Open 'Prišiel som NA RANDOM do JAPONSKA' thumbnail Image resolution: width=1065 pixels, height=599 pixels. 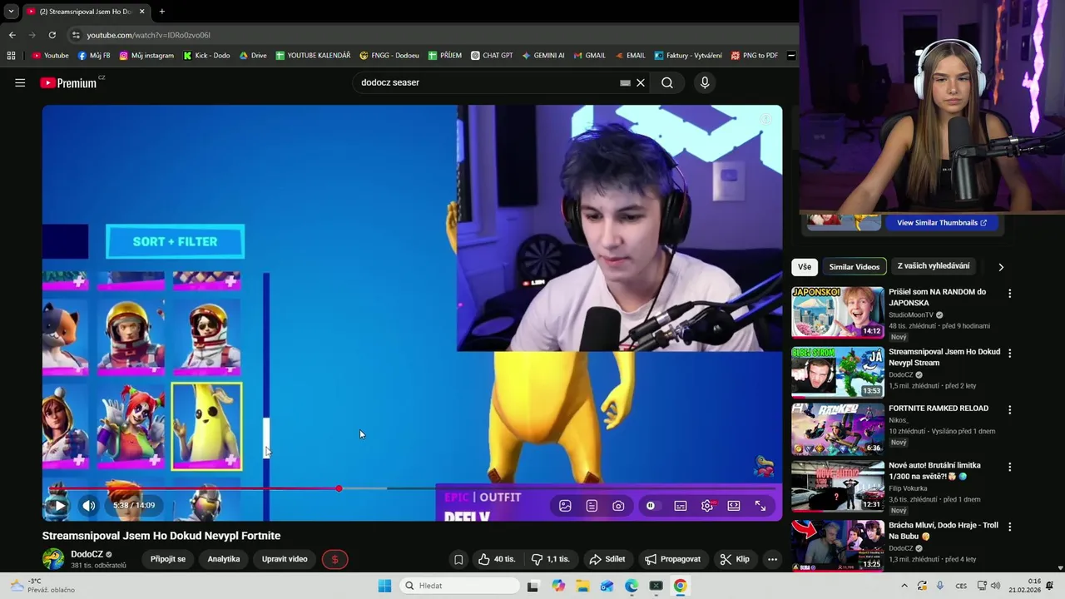point(838,312)
